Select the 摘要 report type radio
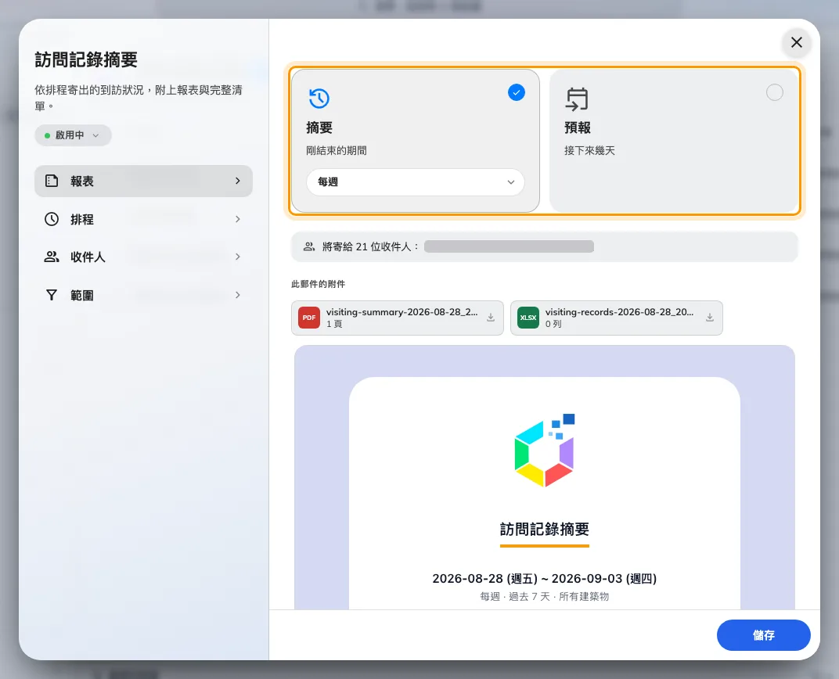This screenshot has width=839, height=679. point(517,92)
